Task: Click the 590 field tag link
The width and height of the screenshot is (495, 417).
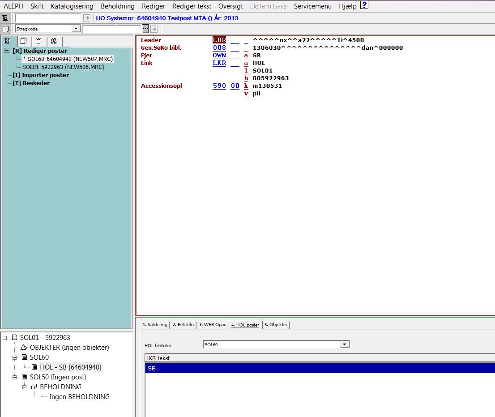Action: coord(219,86)
